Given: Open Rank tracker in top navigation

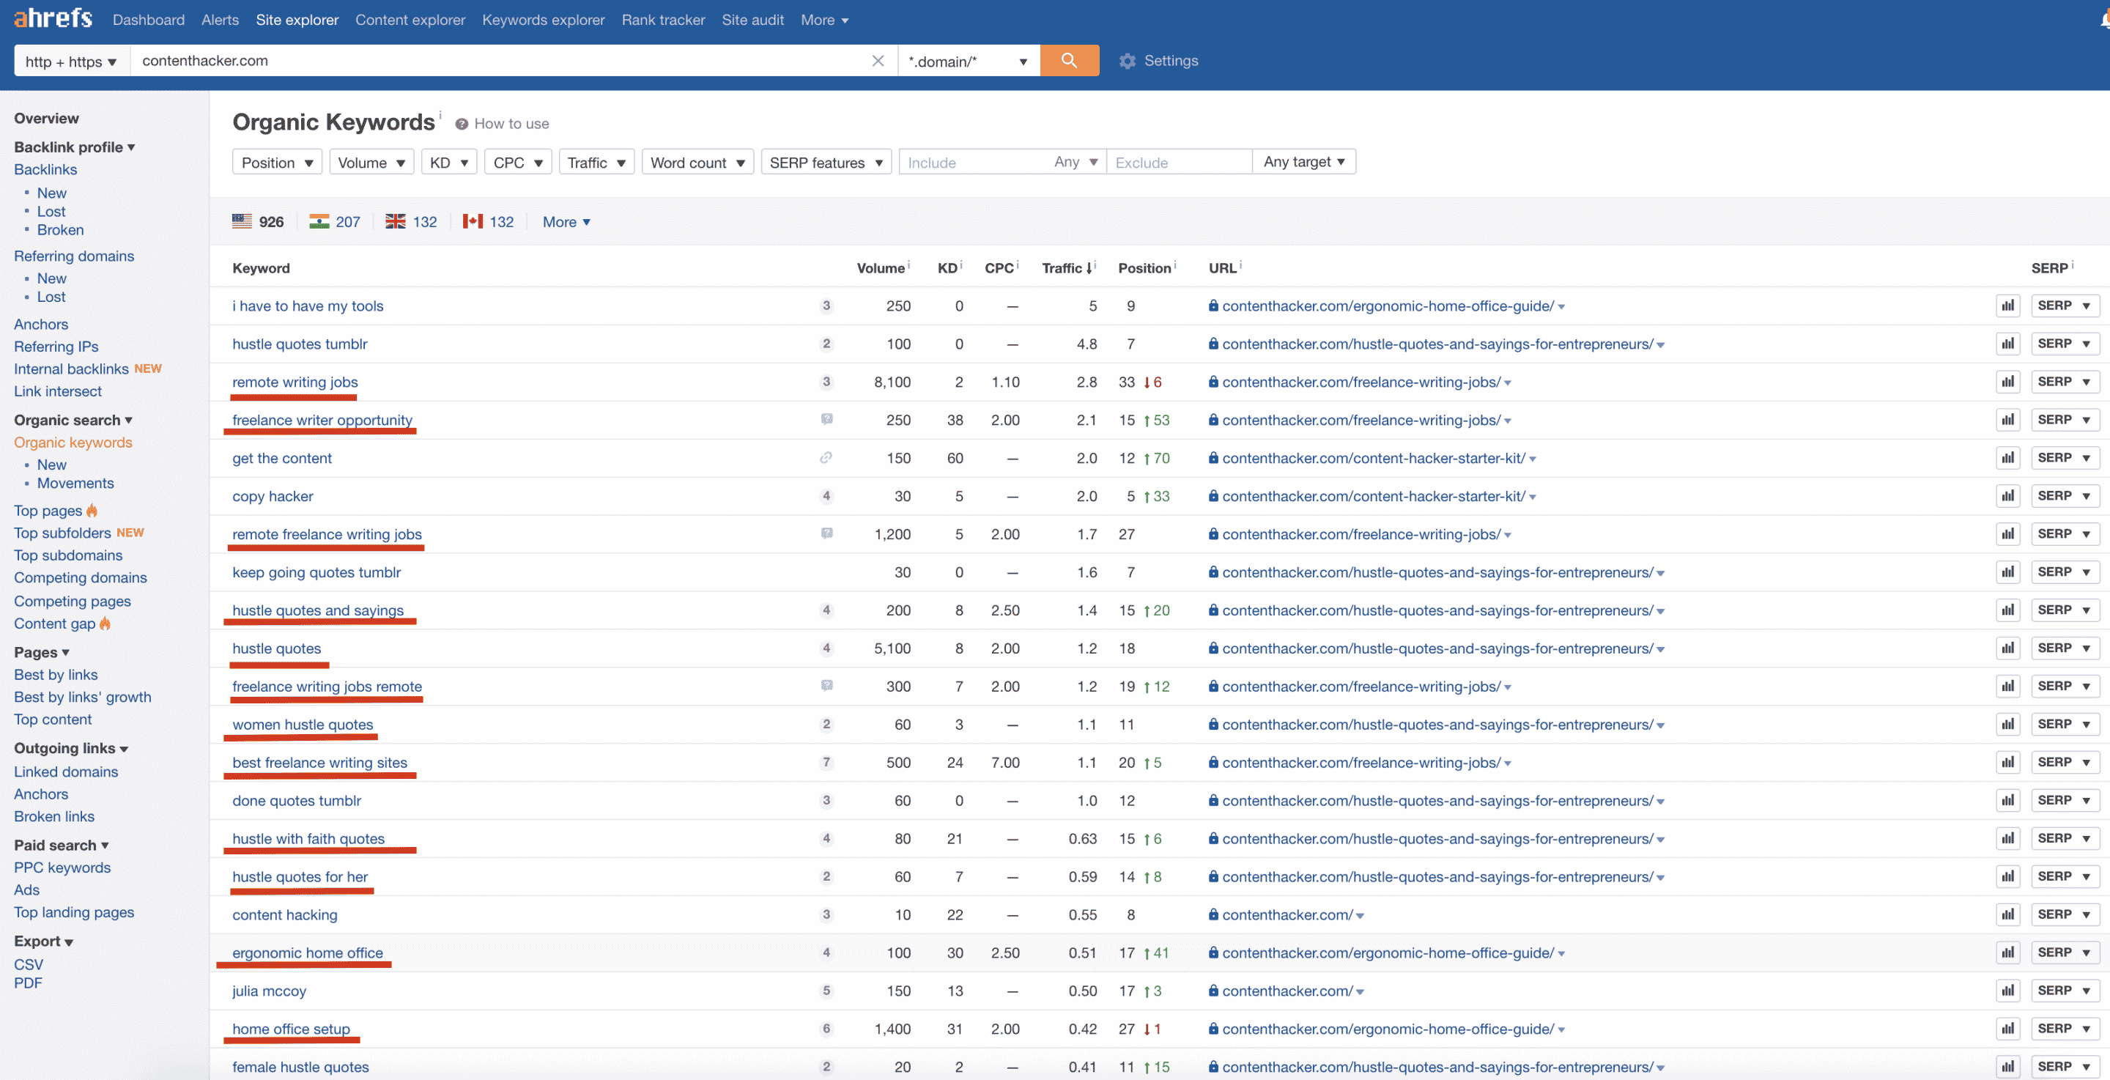Looking at the screenshot, I should (662, 20).
